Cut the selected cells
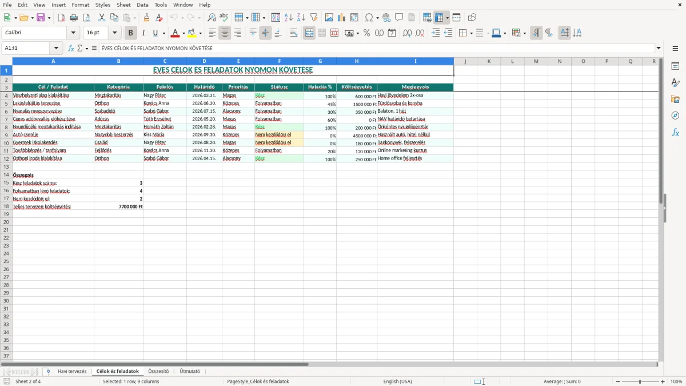 coord(102,18)
